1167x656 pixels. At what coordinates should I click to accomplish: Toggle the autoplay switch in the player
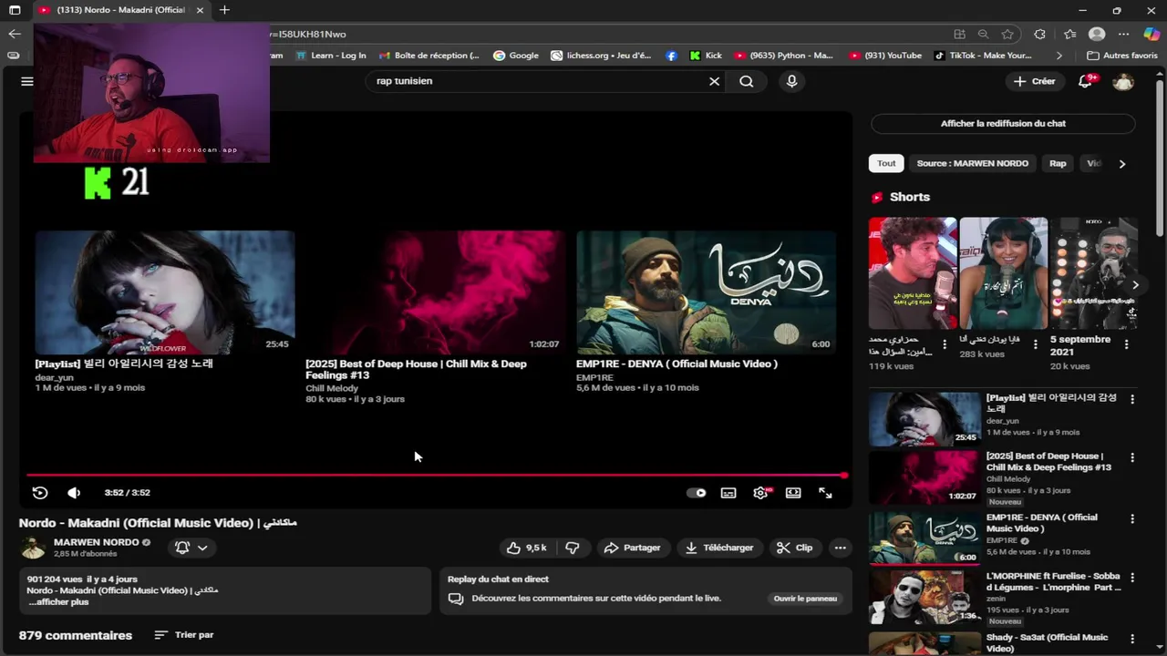click(x=696, y=493)
